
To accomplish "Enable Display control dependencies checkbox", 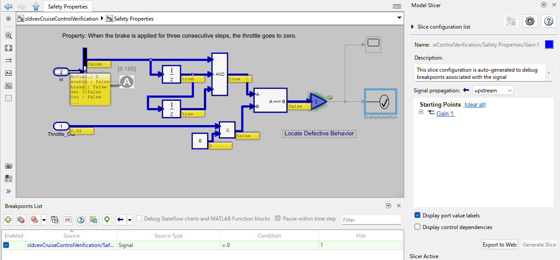I will [x=418, y=227].
